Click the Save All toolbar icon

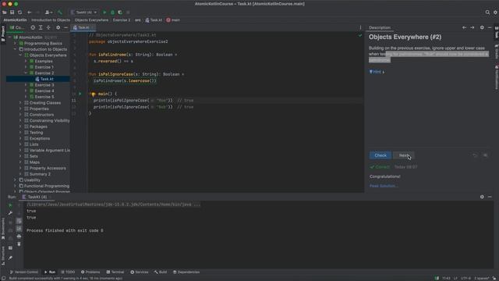point(12,12)
